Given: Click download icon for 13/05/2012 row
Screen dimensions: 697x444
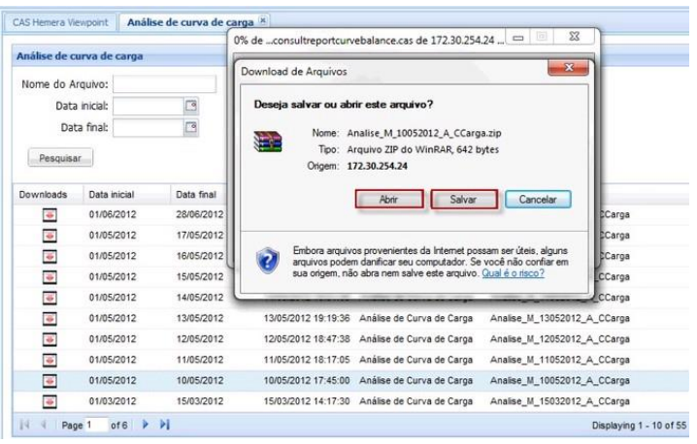Looking at the screenshot, I should coord(49,318).
